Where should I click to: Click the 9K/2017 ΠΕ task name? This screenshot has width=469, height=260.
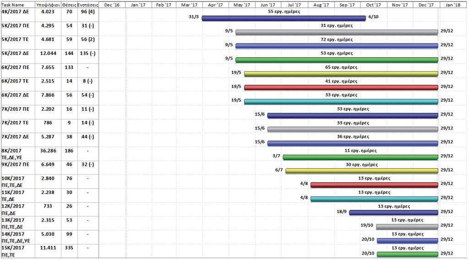[15, 164]
